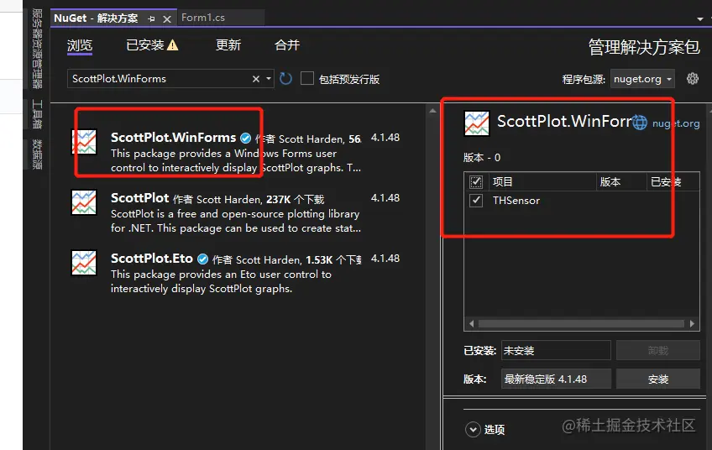This screenshot has width=712, height=450.
Task: Refresh the package search results
Action: point(285,79)
